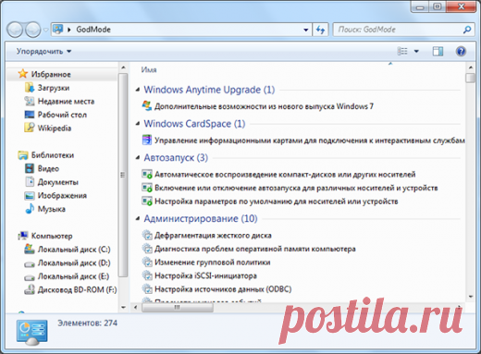Open the view options dropdown arrow
This screenshot has height=354, width=481.
416,51
